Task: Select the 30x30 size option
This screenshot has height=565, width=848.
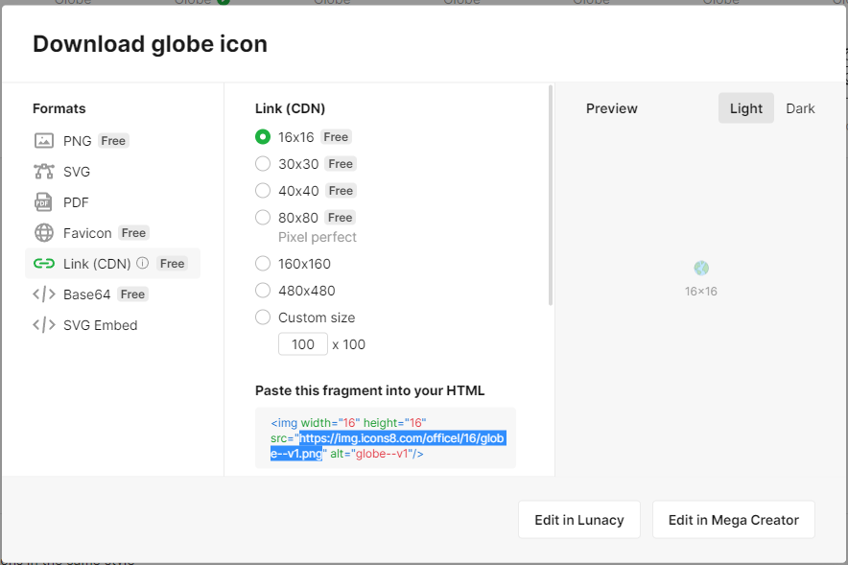Action: (x=263, y=164)
